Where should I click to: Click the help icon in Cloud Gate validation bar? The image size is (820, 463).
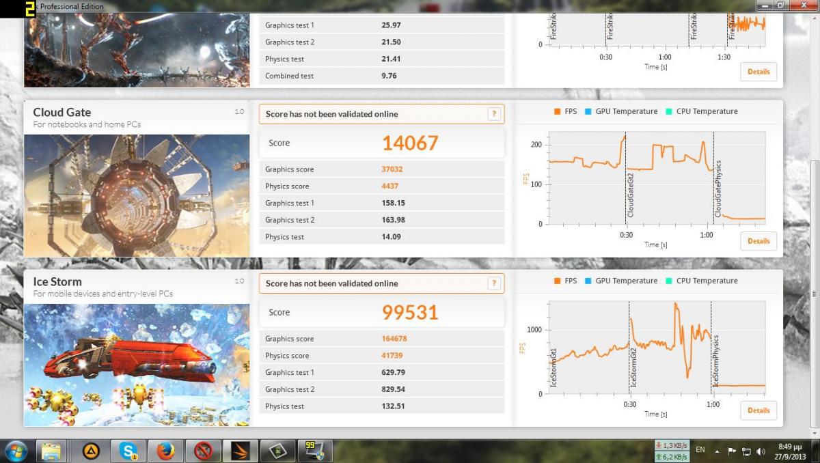[494, 114]
